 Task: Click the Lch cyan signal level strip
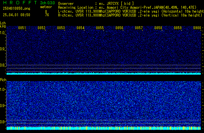coord(103,73)
